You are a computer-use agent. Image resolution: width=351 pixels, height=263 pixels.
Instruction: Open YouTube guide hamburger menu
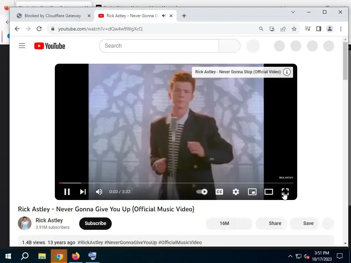[x=22, y=46]
